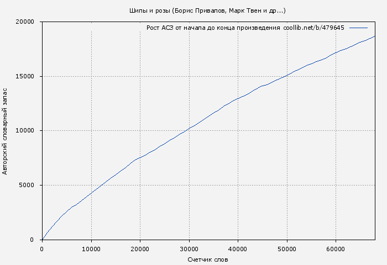Select the 5000 tick on the y-axis
The width and height of the screenshot is (387, 265).
click(27, 185)
